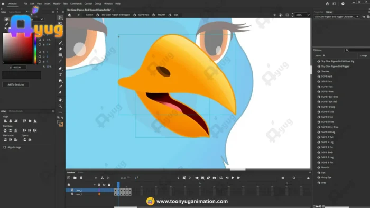Insert keyframe from timeline toolbar

pyautogui.click(x=184, y=178)
